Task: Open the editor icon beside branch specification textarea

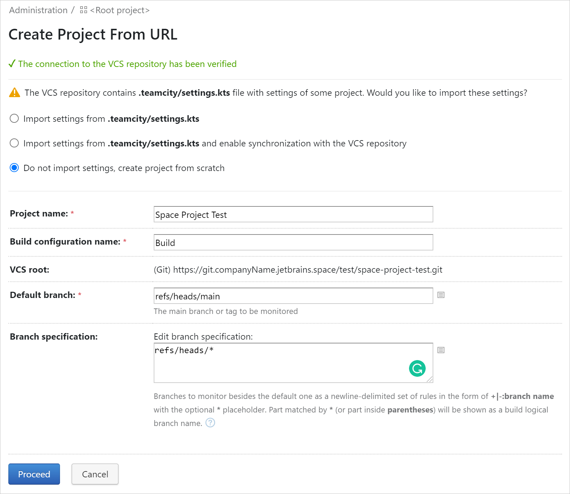Action: click(x=441, y=350)
